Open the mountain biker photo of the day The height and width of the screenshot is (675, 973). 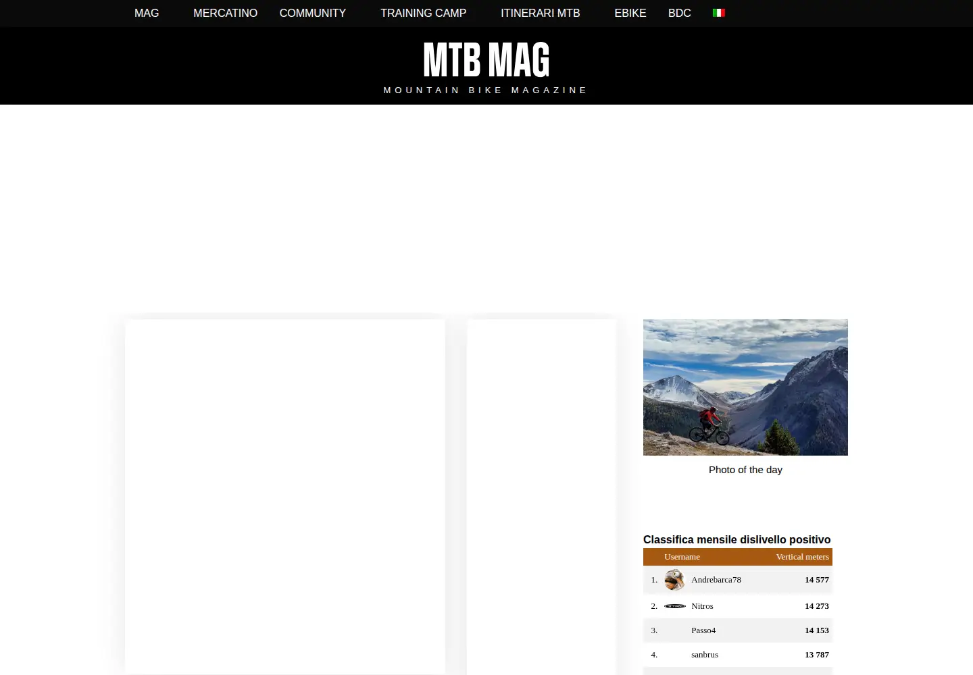pyautogui.click(x=745, y=387)
